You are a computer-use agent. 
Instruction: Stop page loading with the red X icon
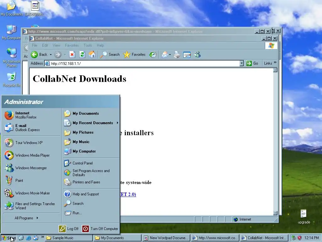[72, 55]
